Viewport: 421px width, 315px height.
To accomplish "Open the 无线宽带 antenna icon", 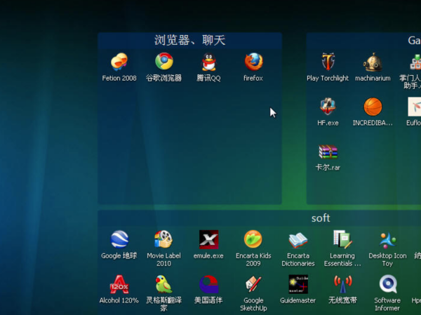I will [x=342, y=284].
